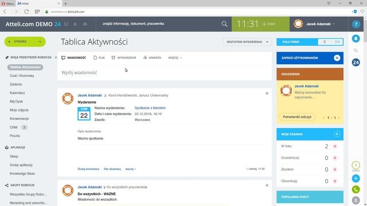Open Knowledge Base in sidebar
Screen dimensions: 367x206
22,173
